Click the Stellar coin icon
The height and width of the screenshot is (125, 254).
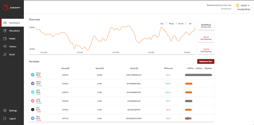[33, 75]
